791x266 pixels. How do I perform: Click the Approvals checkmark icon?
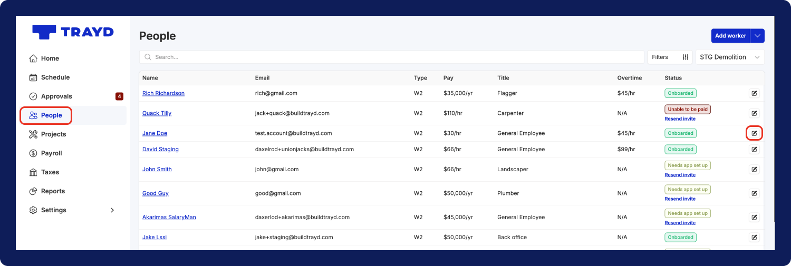(x=33, y=96)
